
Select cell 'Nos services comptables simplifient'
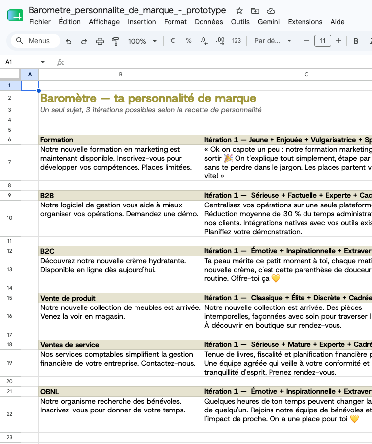(x=121, y=363)
